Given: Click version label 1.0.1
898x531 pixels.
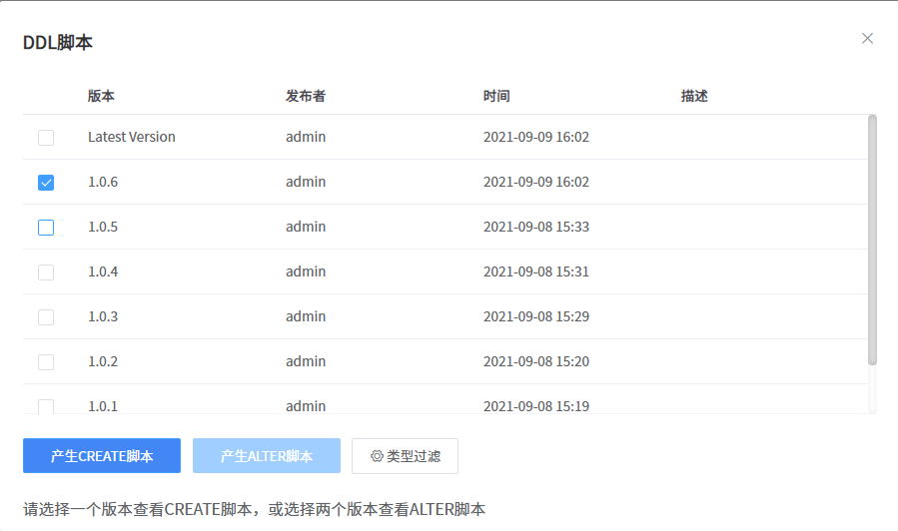Looking at the screenshot, I should click(x=103, y=406).
